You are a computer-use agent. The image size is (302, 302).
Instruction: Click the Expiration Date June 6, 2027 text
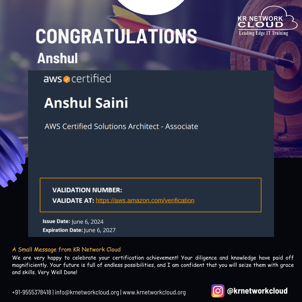(x=79, y=230)
